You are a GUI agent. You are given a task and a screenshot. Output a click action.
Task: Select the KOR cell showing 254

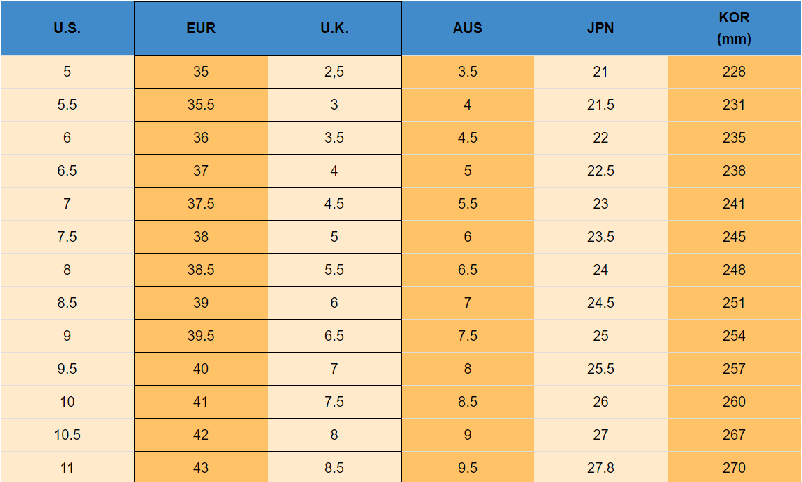pos(734,336)
